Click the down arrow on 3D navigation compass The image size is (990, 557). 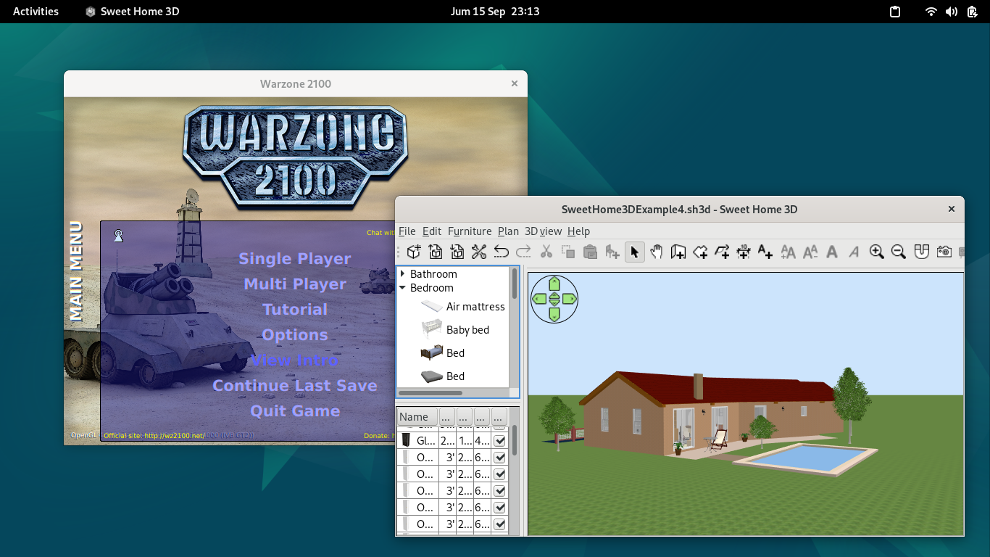coord(554,314)
